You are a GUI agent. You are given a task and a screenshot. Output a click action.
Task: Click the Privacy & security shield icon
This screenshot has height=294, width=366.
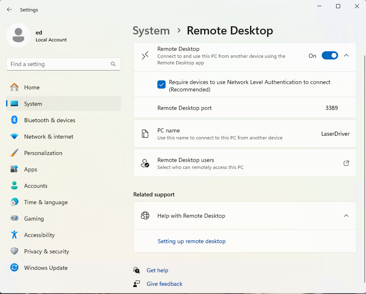pyautogui.click(x=14, y=251)
